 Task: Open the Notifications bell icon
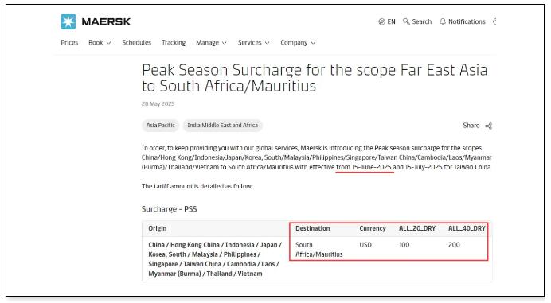[443, 21]
